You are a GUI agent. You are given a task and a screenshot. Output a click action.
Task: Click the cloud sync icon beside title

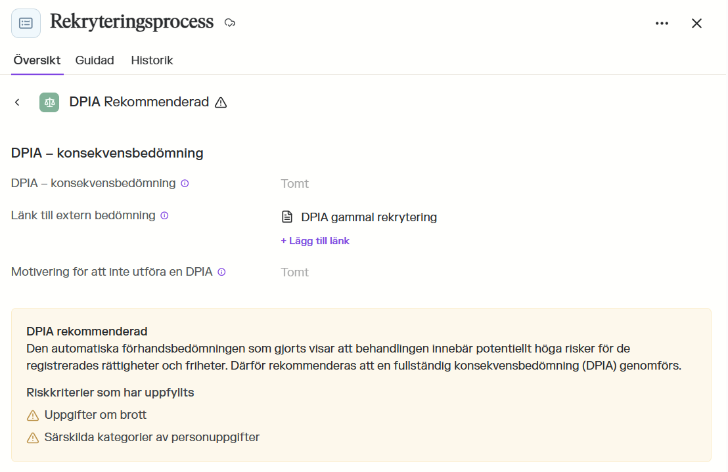pyautogui.click(x=230, y=23)
